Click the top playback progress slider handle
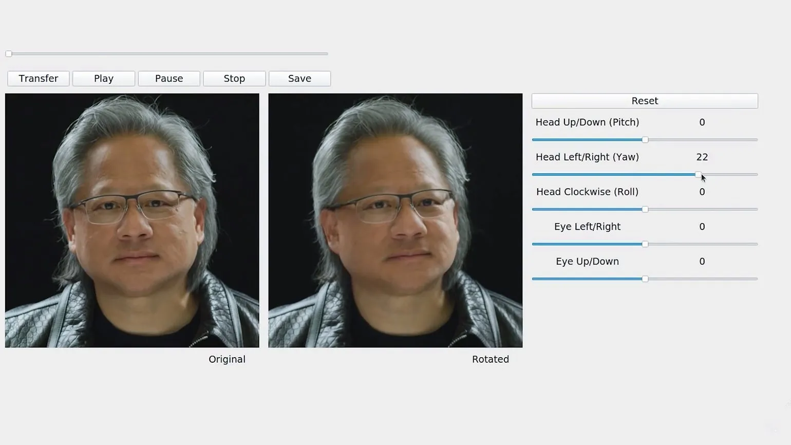This screenshot has width=791, height=445. (9, 54)
